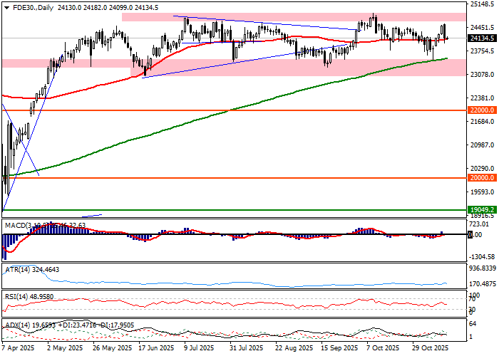Click the 7 Apr 2025 date marker
The height and width of the screenshot is (356, 499).
pos(19,350)
